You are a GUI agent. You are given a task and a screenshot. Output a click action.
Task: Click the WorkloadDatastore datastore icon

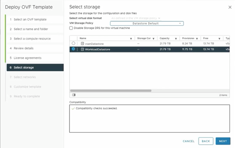coord(82,49)
